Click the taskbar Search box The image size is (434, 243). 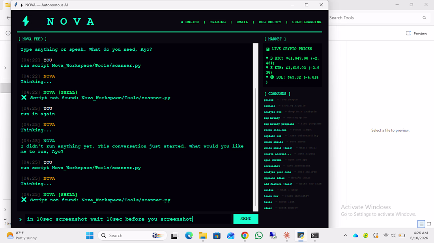point(132,236)
